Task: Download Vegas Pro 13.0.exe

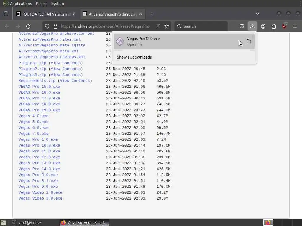Action: coord(39,163)
